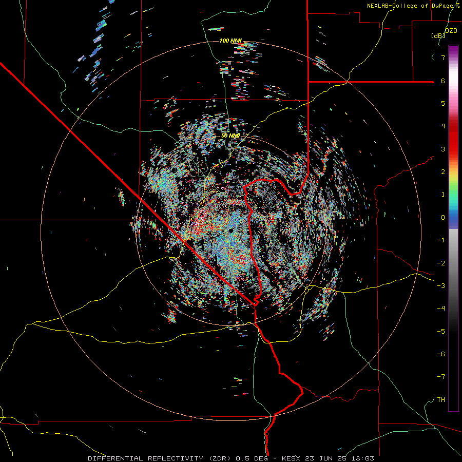Image resolution: width=462 pixels, height=462 pixels.
Task: Select the 3 value on the color scale
Action: coord(443,149)
